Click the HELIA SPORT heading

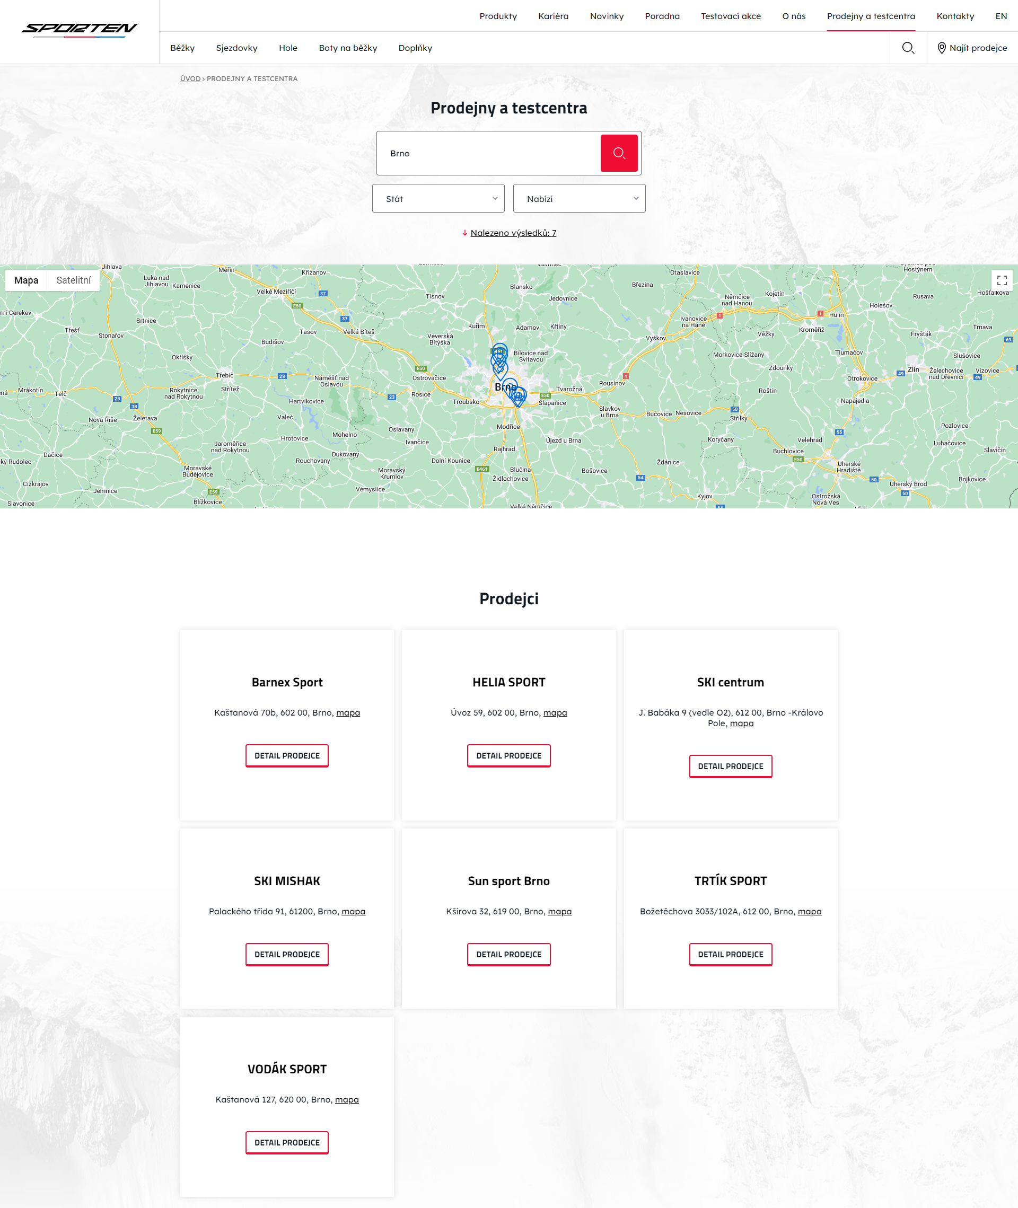(x=508, y=683)
